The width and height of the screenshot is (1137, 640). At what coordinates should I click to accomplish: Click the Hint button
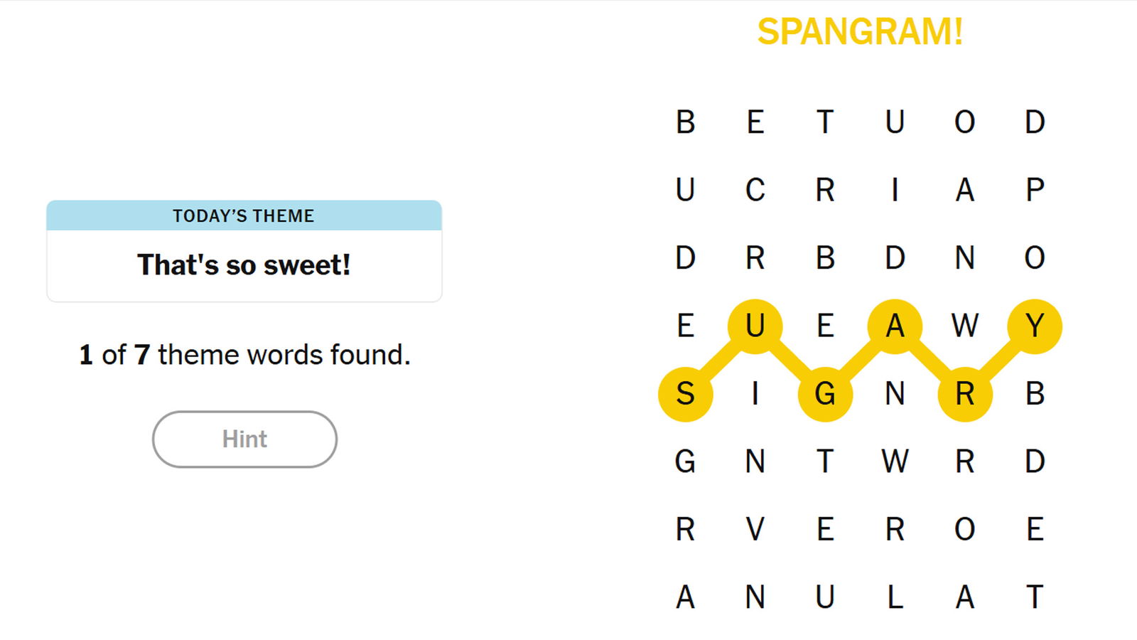coord(244,439)
